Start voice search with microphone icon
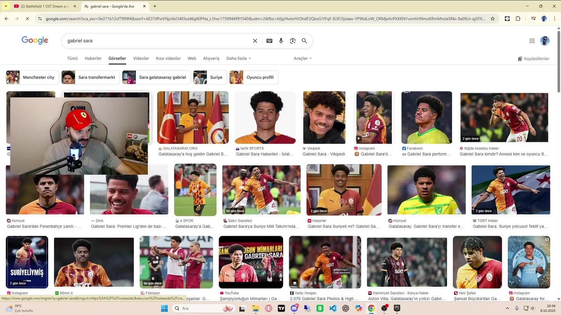Image resolution: width=561 pixels, height=315 pixels. coord(281,41)
